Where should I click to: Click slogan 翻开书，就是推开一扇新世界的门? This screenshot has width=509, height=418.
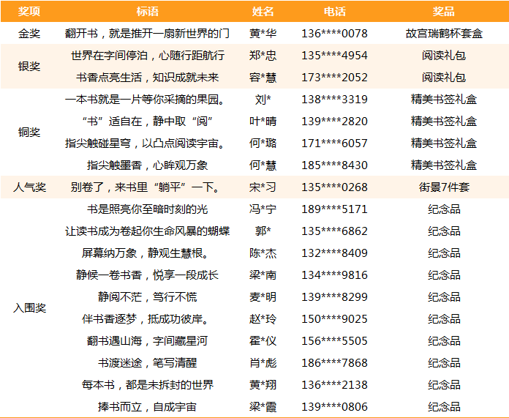pyautogui.click(x=148, y=34)
